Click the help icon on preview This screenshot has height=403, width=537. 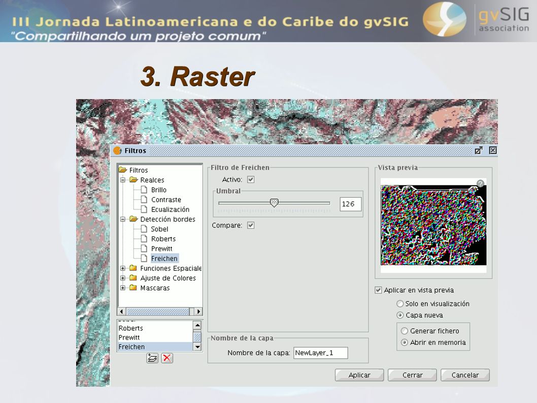(481, 183)
